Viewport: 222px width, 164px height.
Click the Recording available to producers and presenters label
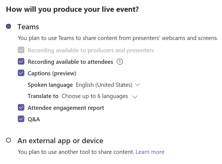(91, 50)
